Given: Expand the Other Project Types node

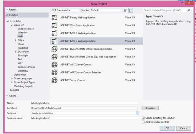Looking at the screenshot, I should click(x=12, y=82).
